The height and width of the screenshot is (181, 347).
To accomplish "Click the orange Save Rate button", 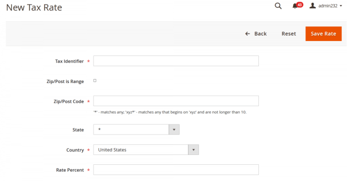I will pos(324,34).
